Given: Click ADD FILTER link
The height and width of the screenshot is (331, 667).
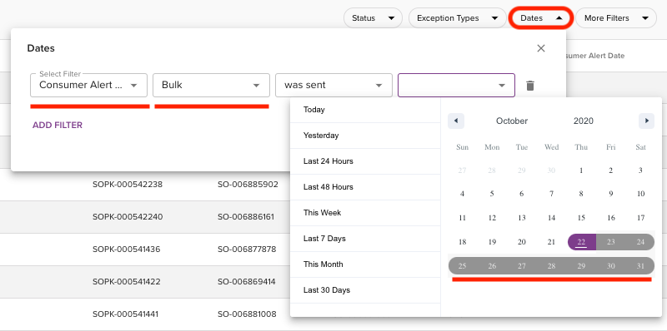Looking at the screenshot, I should (x=58, y=126).
